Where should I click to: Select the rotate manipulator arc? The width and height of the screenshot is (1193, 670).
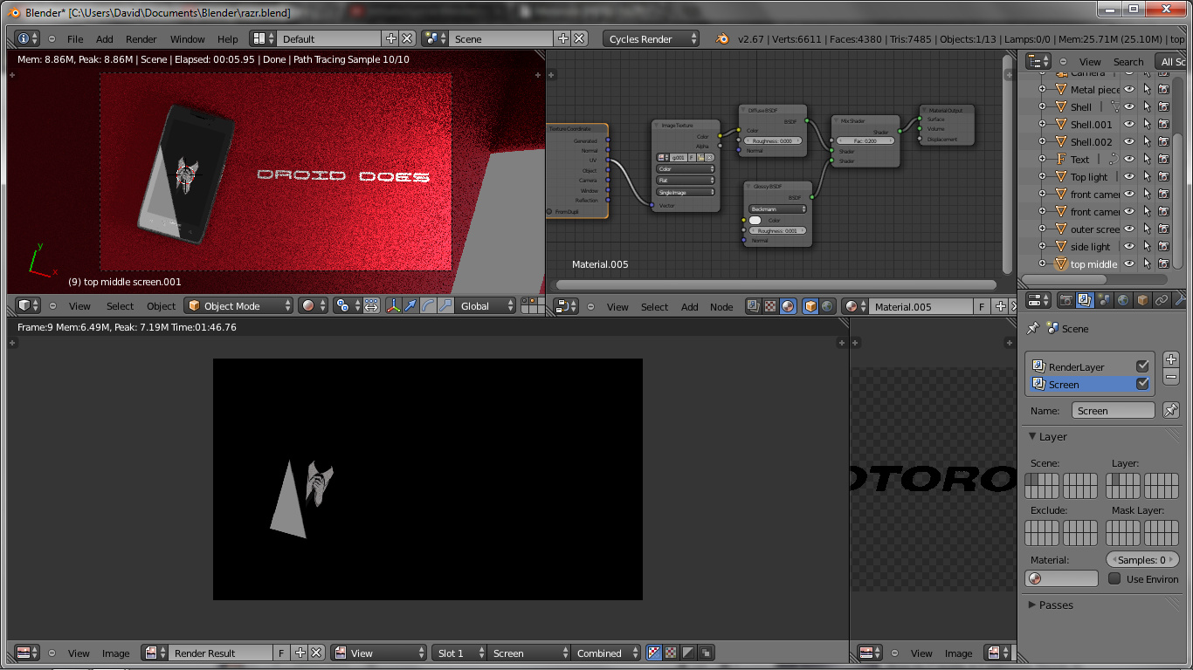428,305
